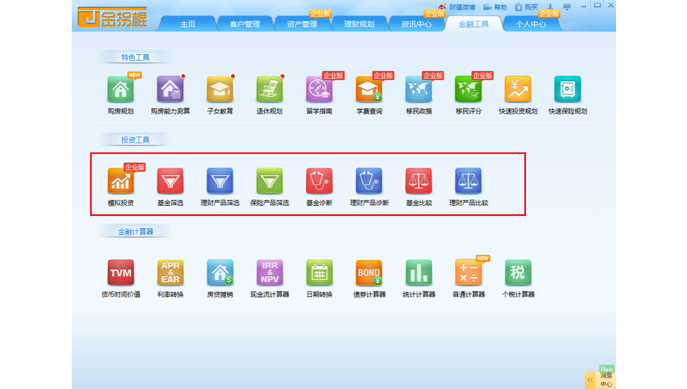The height and width of the screenshot is (389, 687).
Task: Launch the BOND 债券计算器 icon
Action: click(x=369, y=273)
